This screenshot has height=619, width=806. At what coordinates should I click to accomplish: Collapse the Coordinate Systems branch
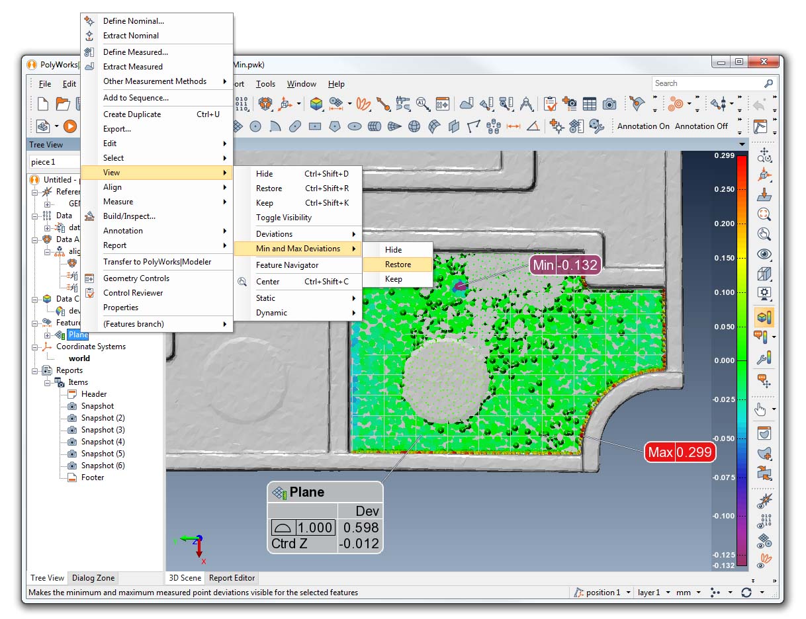(x=34, y=347)
